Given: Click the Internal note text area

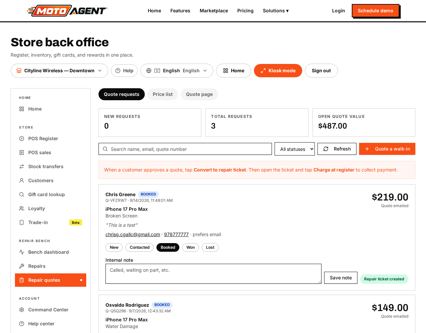Looking at the screenshot, I should (213, 274).
